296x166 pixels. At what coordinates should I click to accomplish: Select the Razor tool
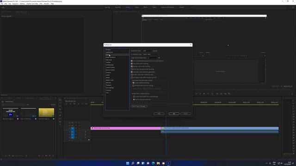(60, 109)
